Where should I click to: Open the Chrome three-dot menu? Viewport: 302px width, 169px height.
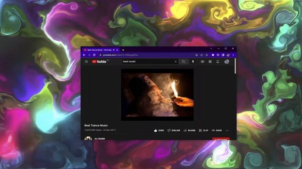233,55
